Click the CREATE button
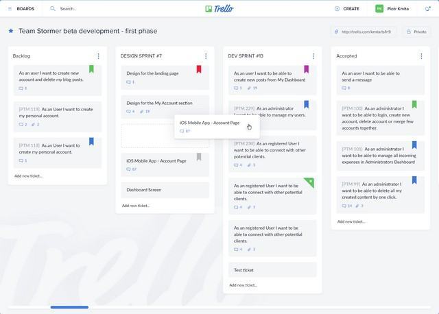This screenshot has height=314, width=439. 347,9
